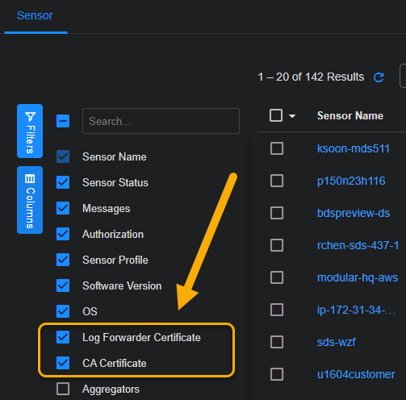Click the column Search field
The height and width of the screenshot is (400, 406).
pos(161,121)
